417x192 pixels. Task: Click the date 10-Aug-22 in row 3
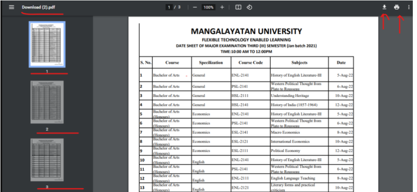click(x=344, y=96)
